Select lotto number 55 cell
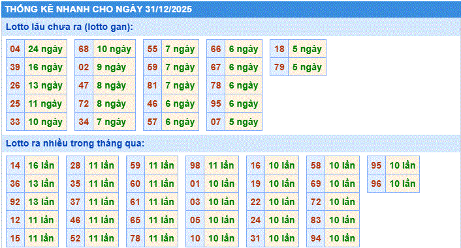Viewport: 461px width, 248px height. point(152,49)
